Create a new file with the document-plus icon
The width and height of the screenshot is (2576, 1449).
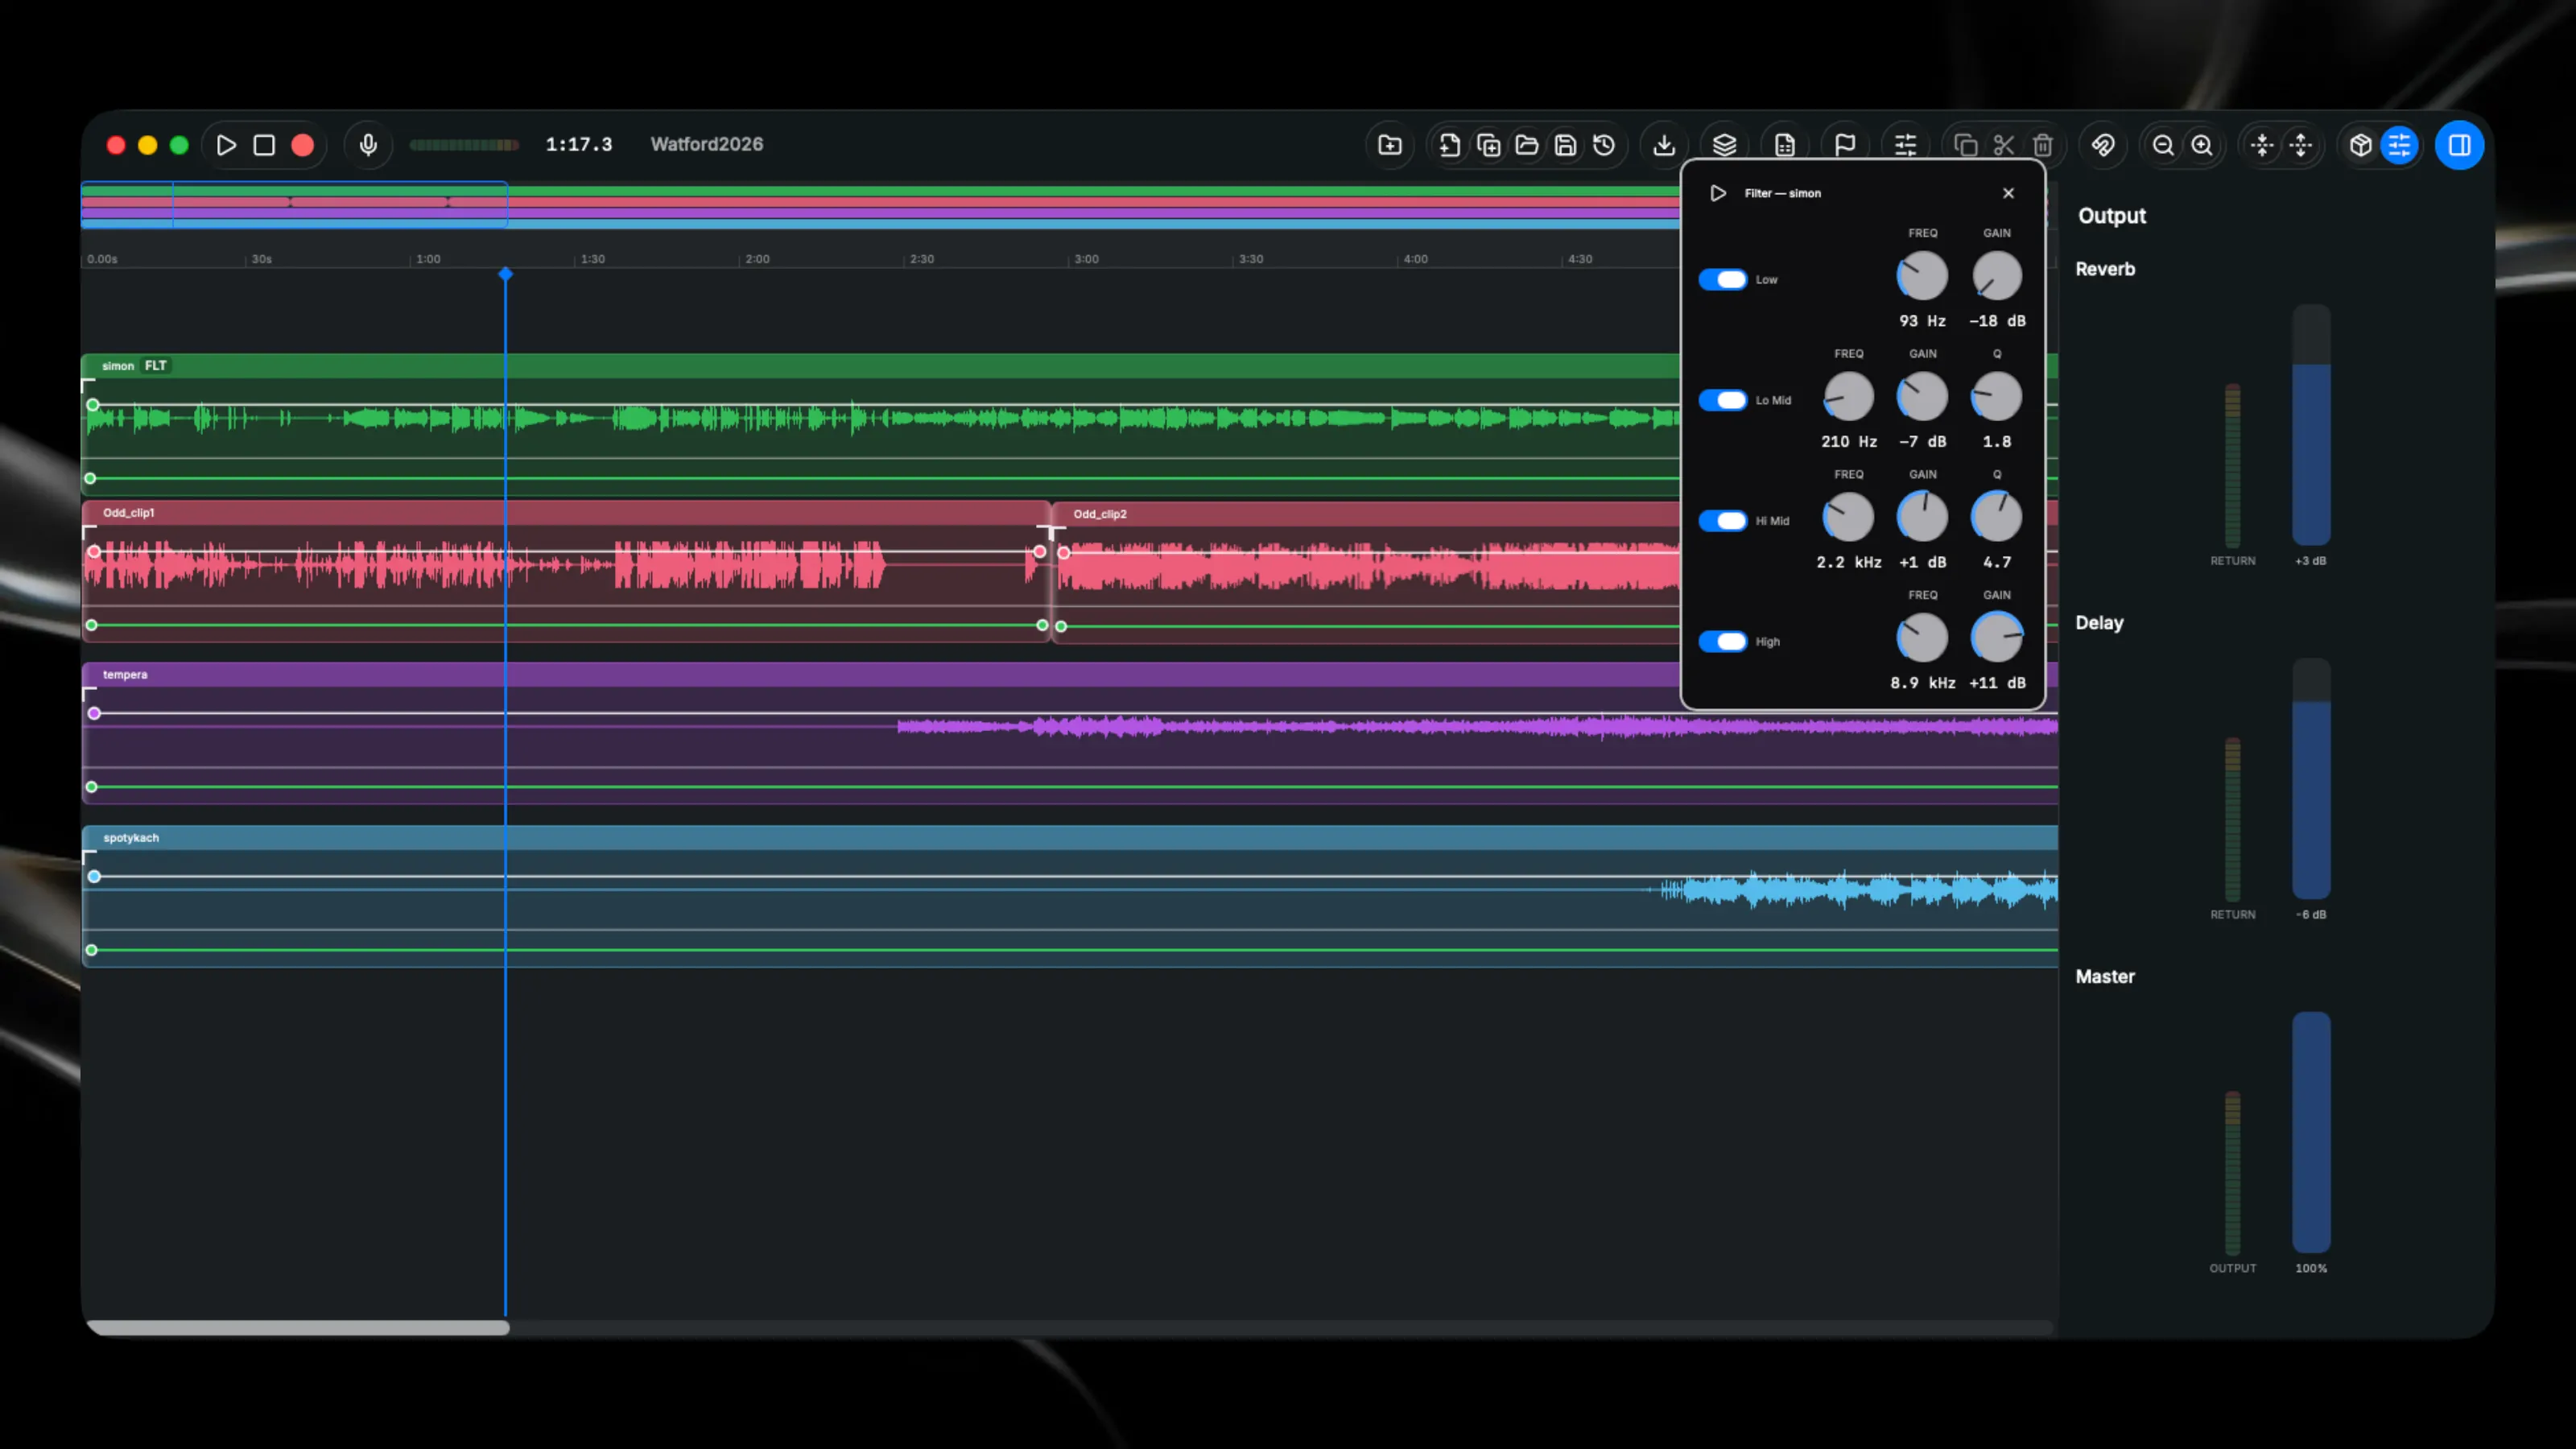pyautogui.click(x=1449, y=145)
